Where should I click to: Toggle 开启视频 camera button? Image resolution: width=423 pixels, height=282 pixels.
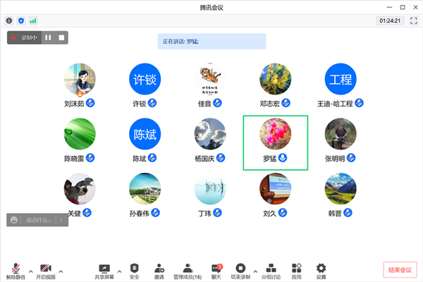45,271
